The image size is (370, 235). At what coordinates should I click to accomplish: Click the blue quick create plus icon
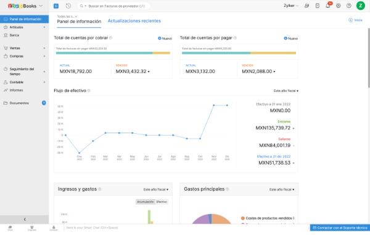[x=56, y=6]
